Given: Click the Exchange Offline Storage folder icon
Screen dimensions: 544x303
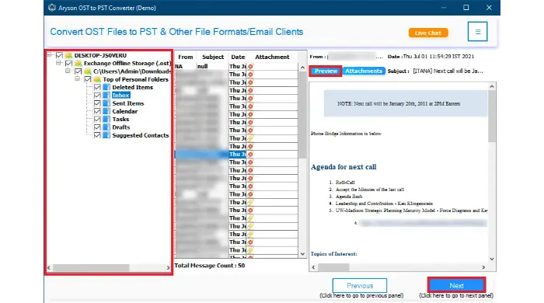Looking at the screenshot, I should pos(78,64).
